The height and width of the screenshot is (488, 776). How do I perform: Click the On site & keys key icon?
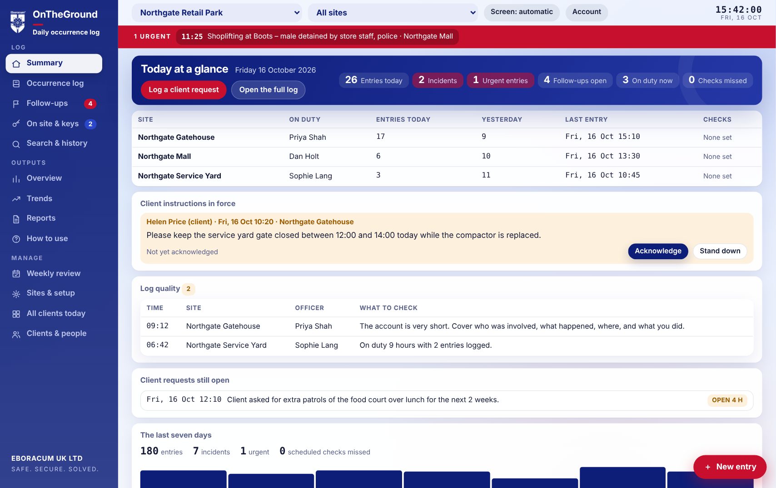(x=16, y=123)
